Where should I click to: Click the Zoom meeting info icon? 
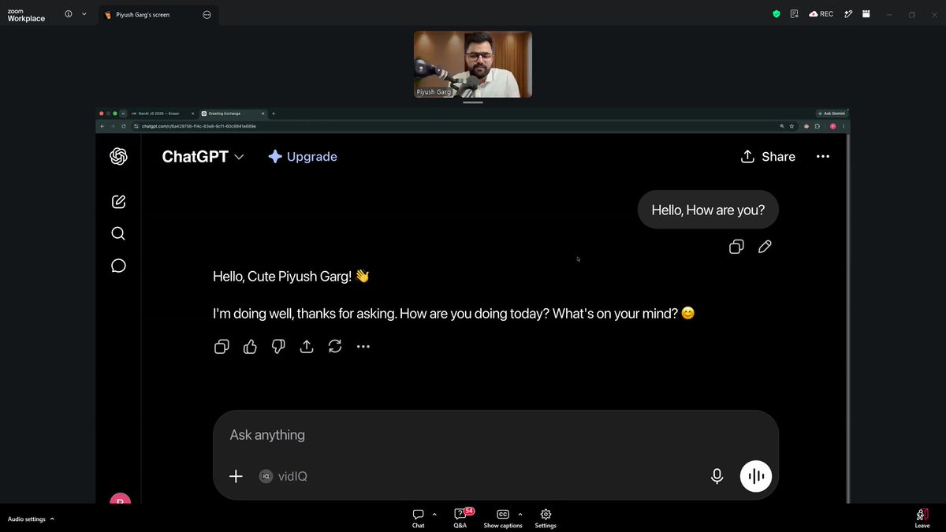pos(69,14)
